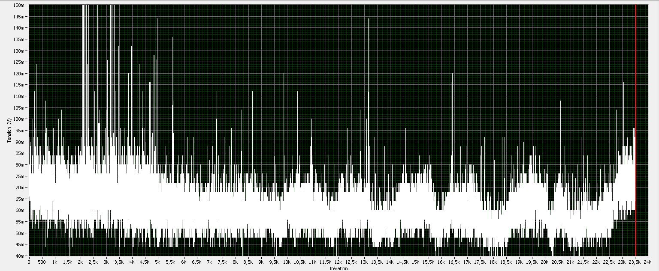
Task: Select the 24k X-axis maximum label
Action: tap(648, 261)
